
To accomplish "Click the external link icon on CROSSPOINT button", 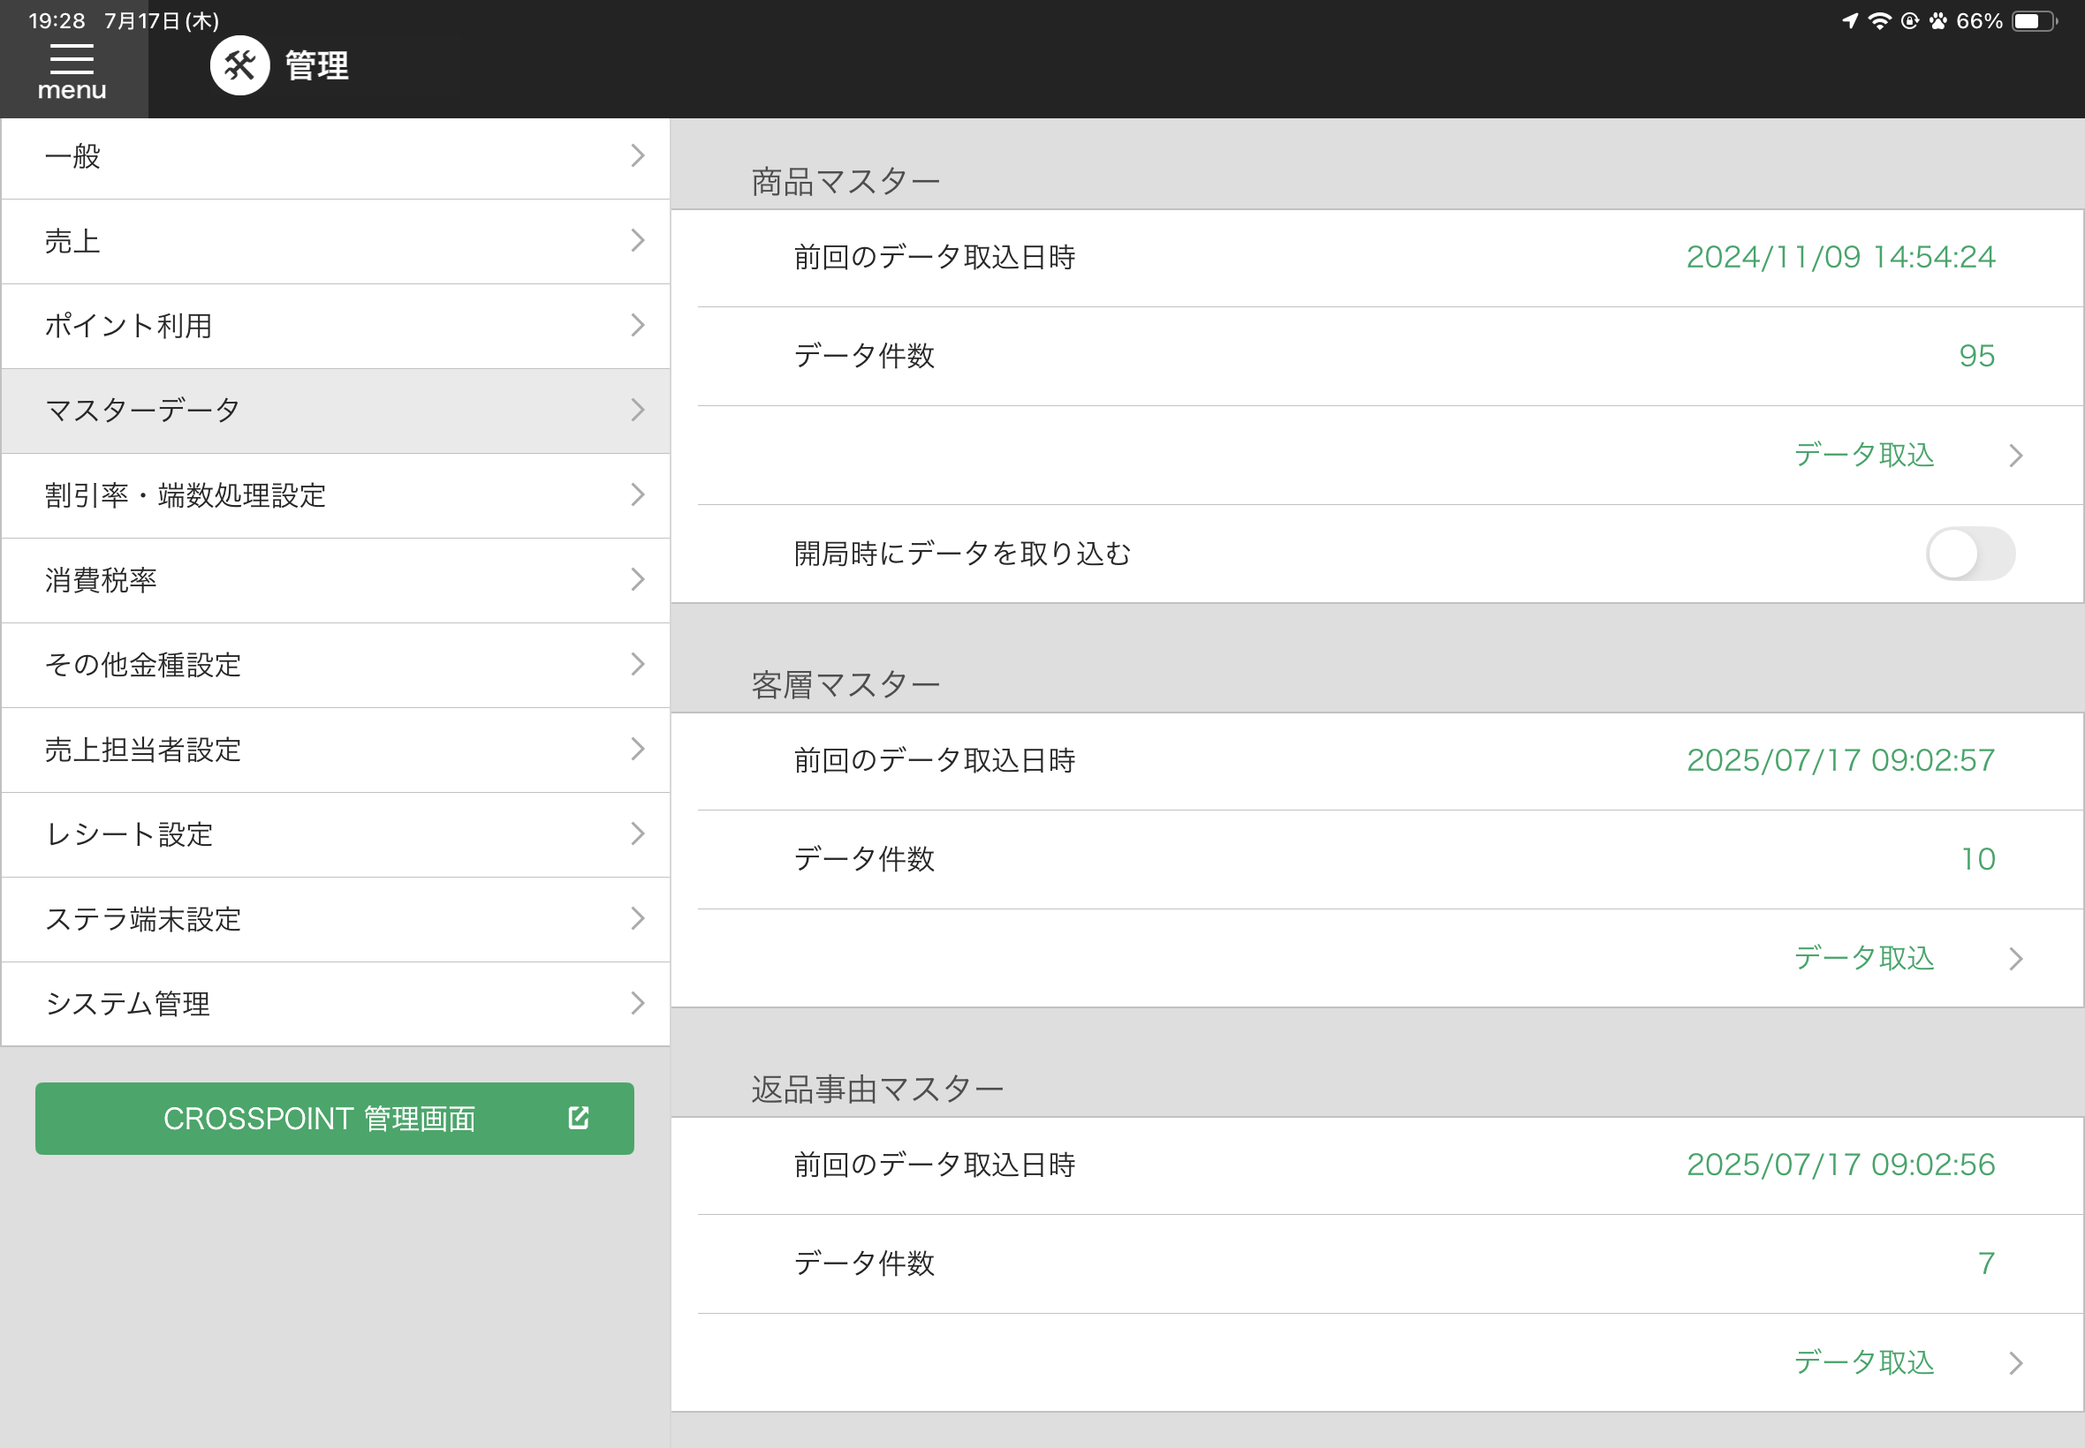I will 578,1118.
